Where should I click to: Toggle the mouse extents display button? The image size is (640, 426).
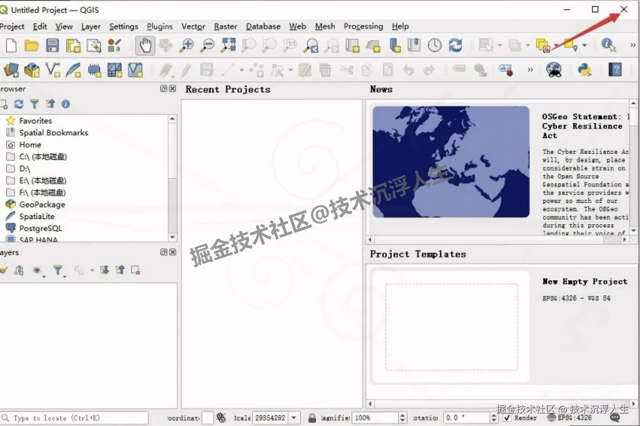221,418
